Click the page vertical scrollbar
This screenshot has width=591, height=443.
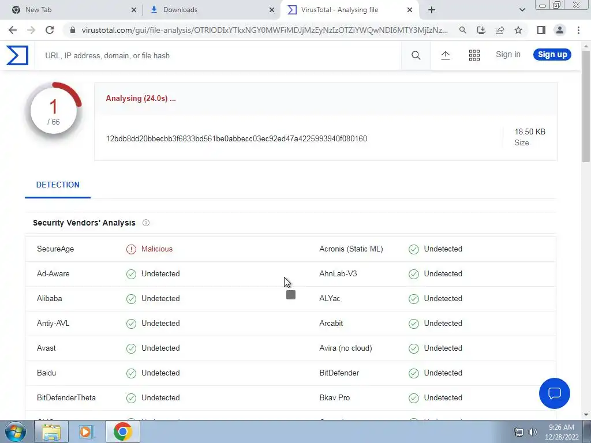tap(586, 106)
